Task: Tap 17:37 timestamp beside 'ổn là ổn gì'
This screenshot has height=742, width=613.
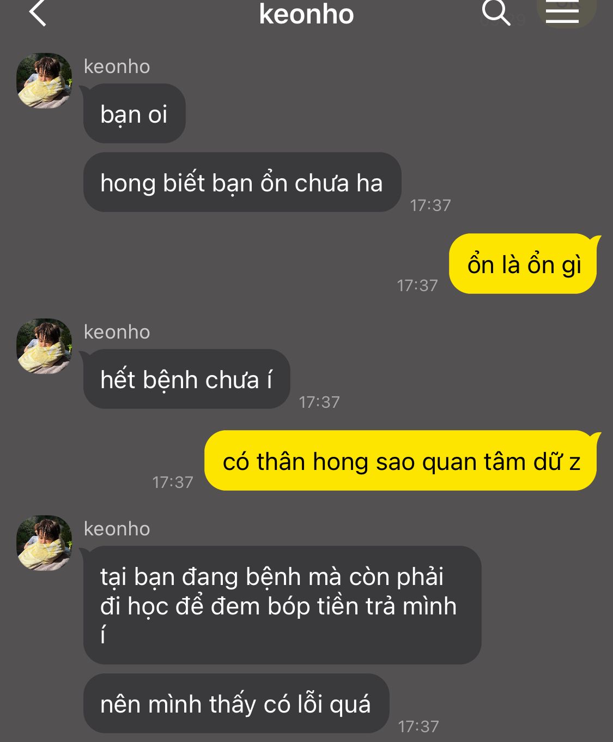Action: (417, 285)
